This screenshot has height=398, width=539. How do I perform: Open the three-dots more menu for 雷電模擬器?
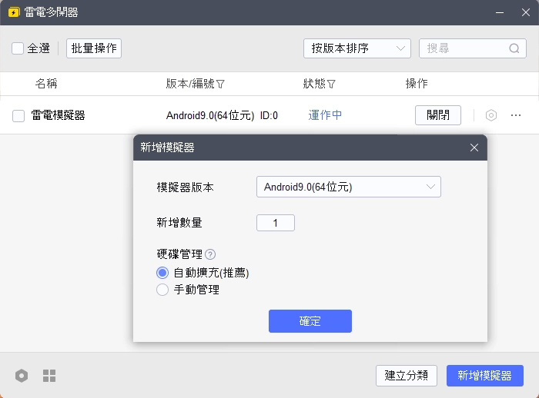point(516,115)
